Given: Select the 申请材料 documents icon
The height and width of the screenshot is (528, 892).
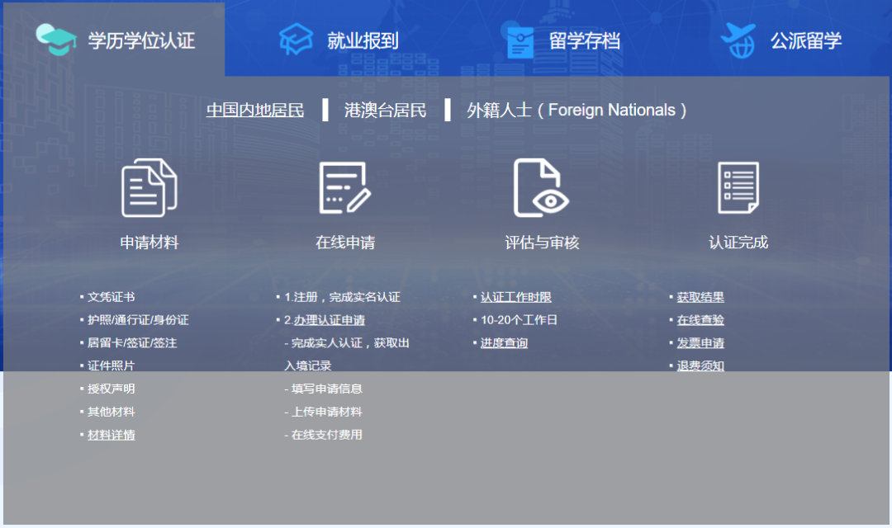Looking at the screenshot, I should point(149,188).
